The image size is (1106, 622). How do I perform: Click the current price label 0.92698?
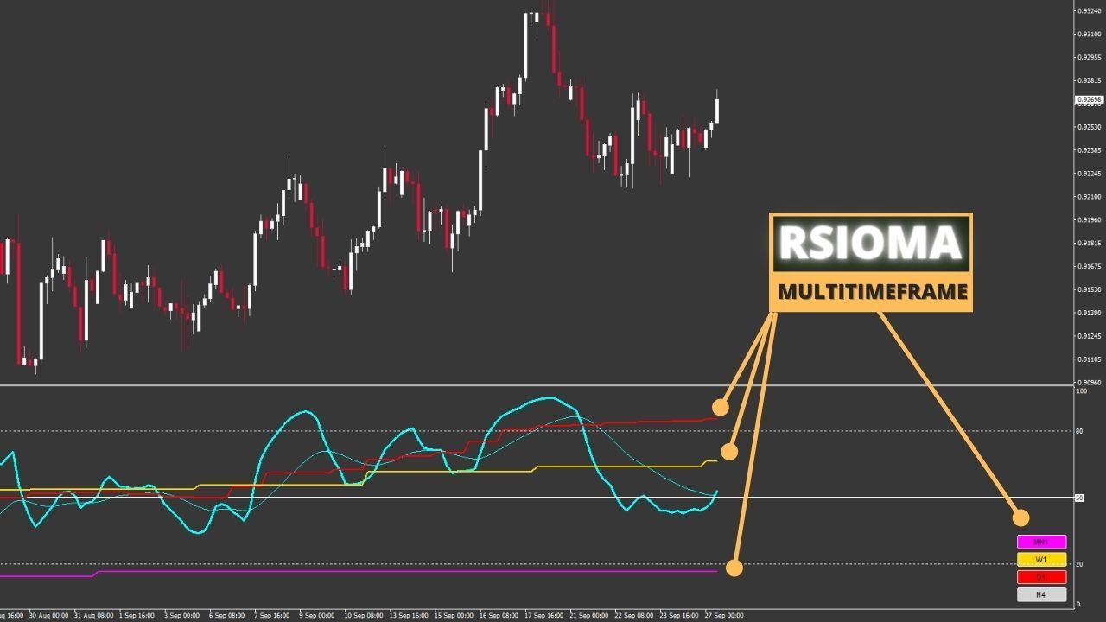pos(1089,100)
